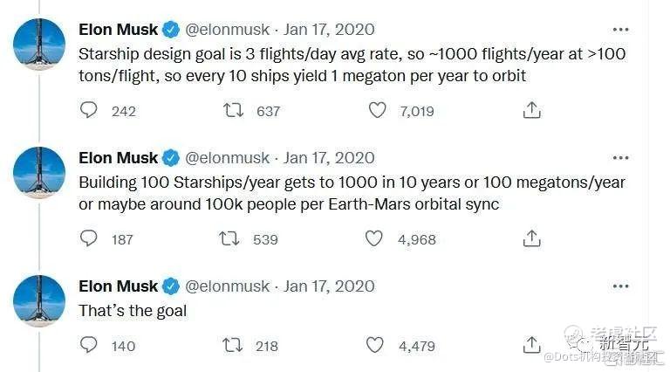The image size is (670, 372).
Task: Like the tweet with 4,968 likes
Action: [376, 238]
